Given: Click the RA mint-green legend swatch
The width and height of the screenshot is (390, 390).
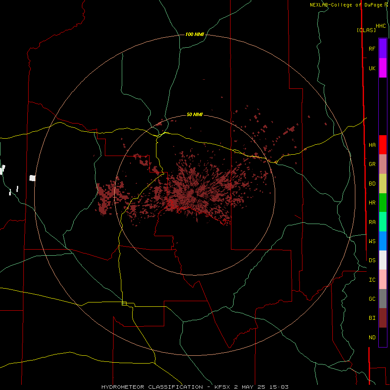Looking at the screenshot, I should (x=383, y=222).
